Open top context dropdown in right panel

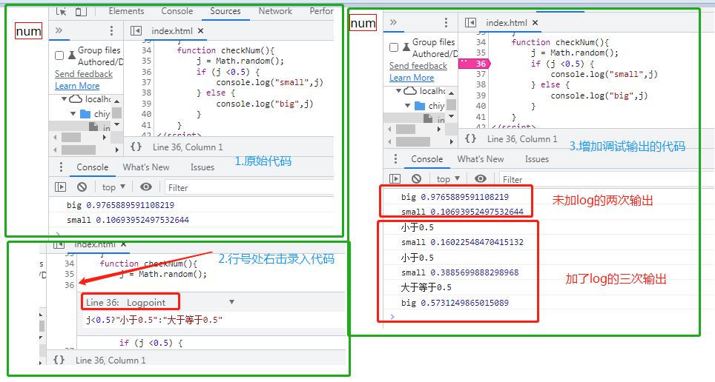(448, 179)
